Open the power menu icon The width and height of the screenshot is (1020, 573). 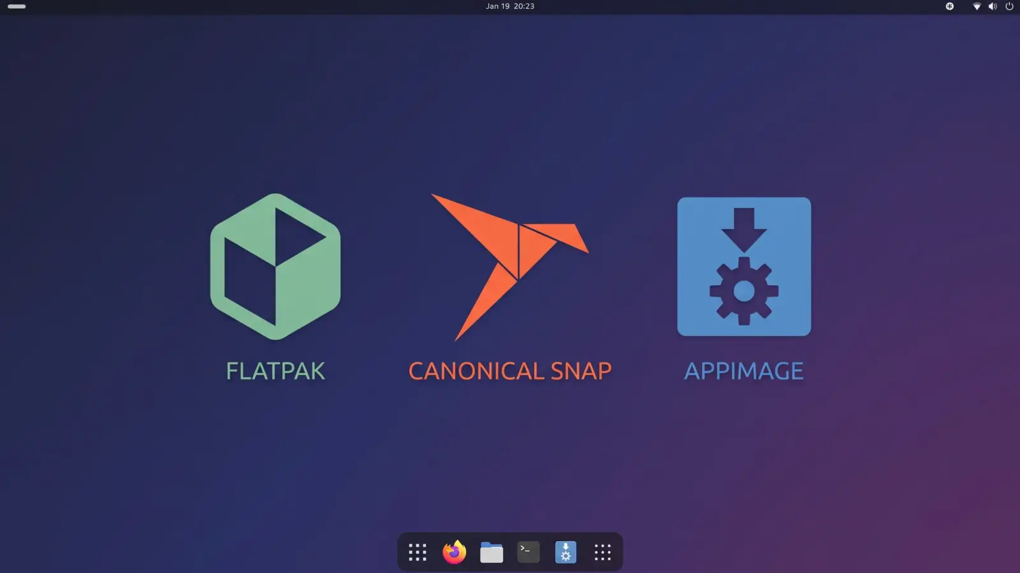click(x=1009, y=6)
